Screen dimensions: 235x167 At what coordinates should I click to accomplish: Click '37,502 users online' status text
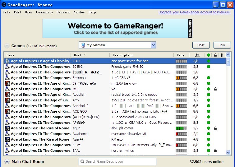coord(206,162)
